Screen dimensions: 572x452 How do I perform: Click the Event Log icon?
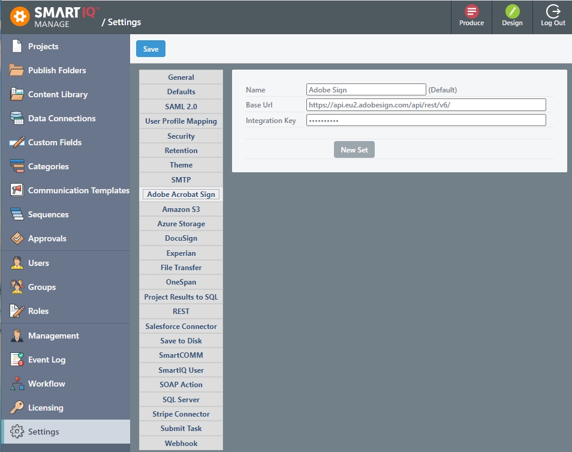(x=17, y=360)
